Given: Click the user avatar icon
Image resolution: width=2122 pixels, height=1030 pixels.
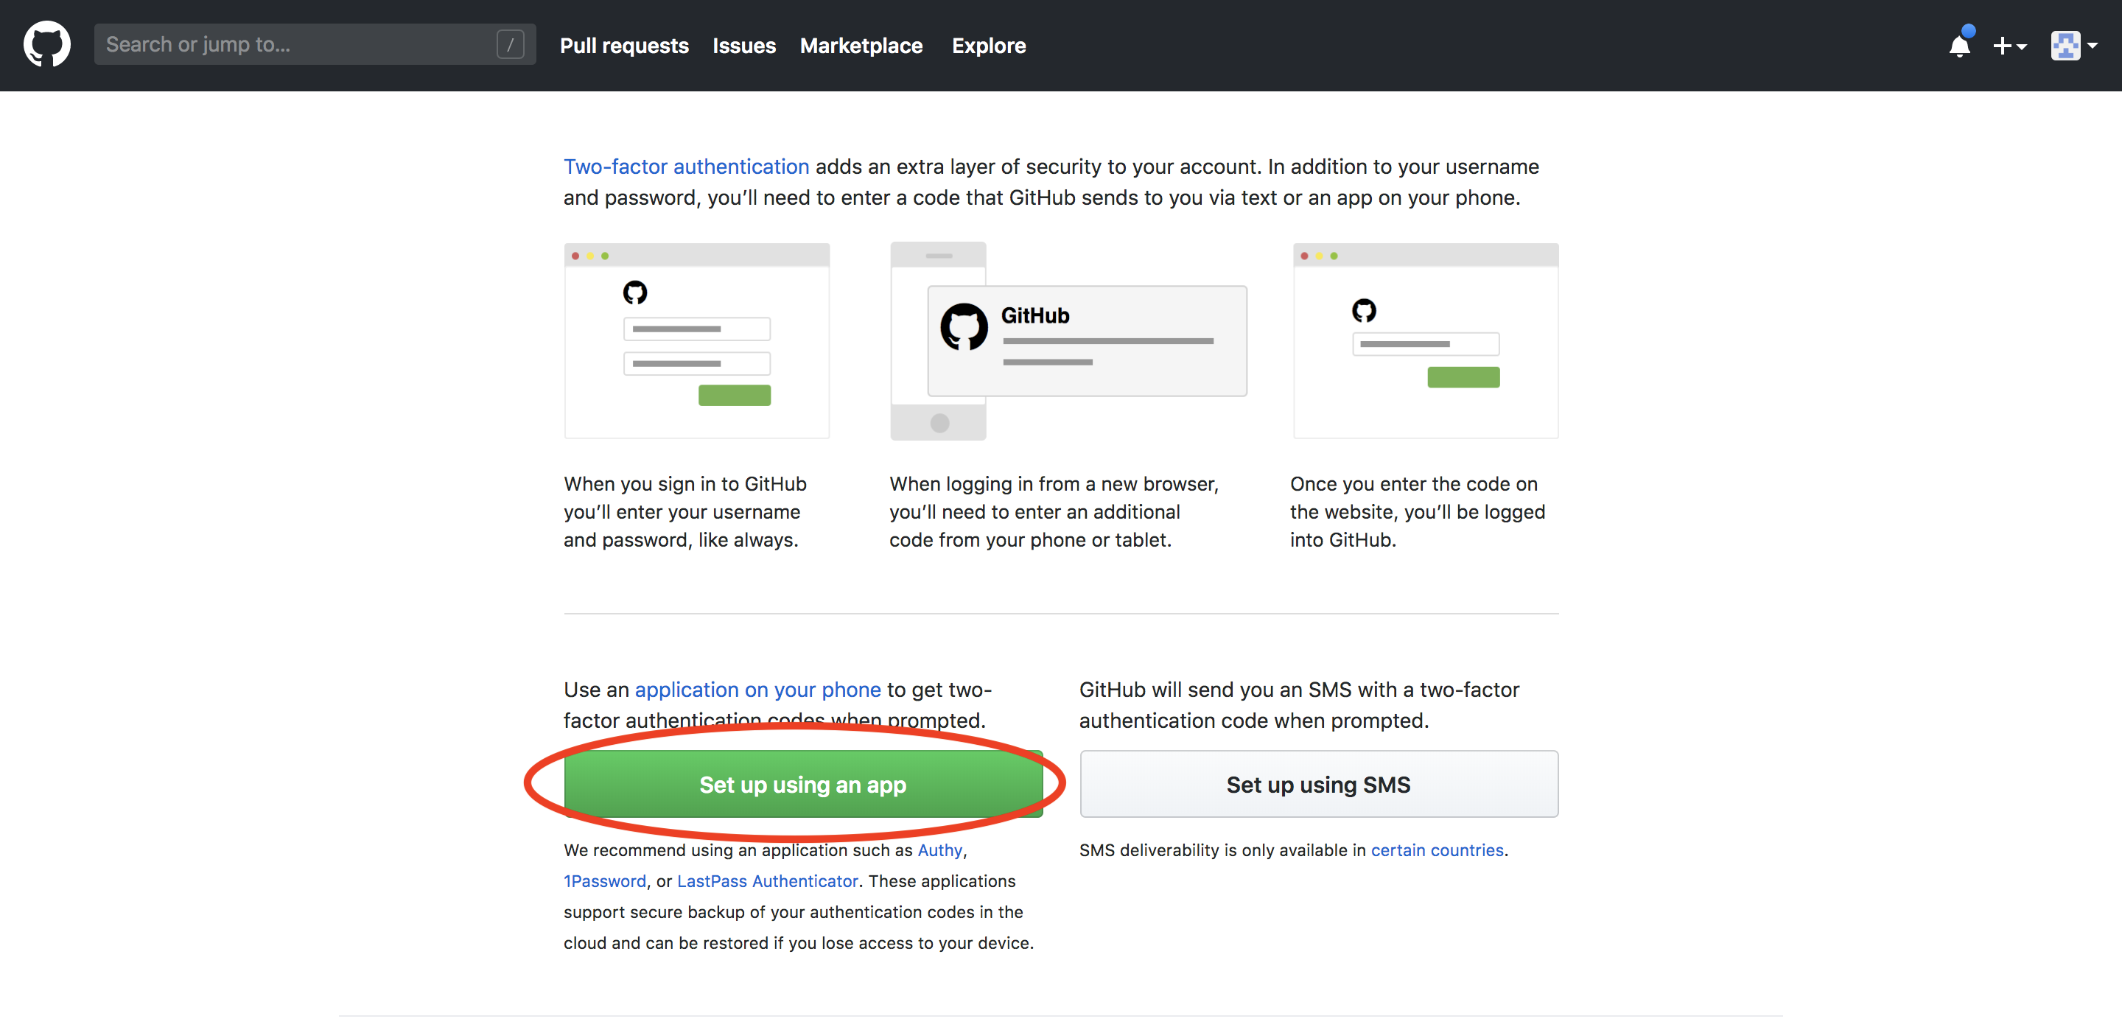Looking at the screenshot, I should click(x=2067, y=45).
